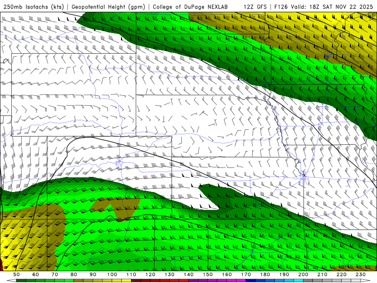Viewport: 377px width, 283px height.
Task: Click the 70 kts scale label
Action: point(55,275)
